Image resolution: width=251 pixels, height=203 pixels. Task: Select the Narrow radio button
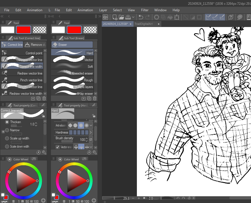[x=7, y=130]
